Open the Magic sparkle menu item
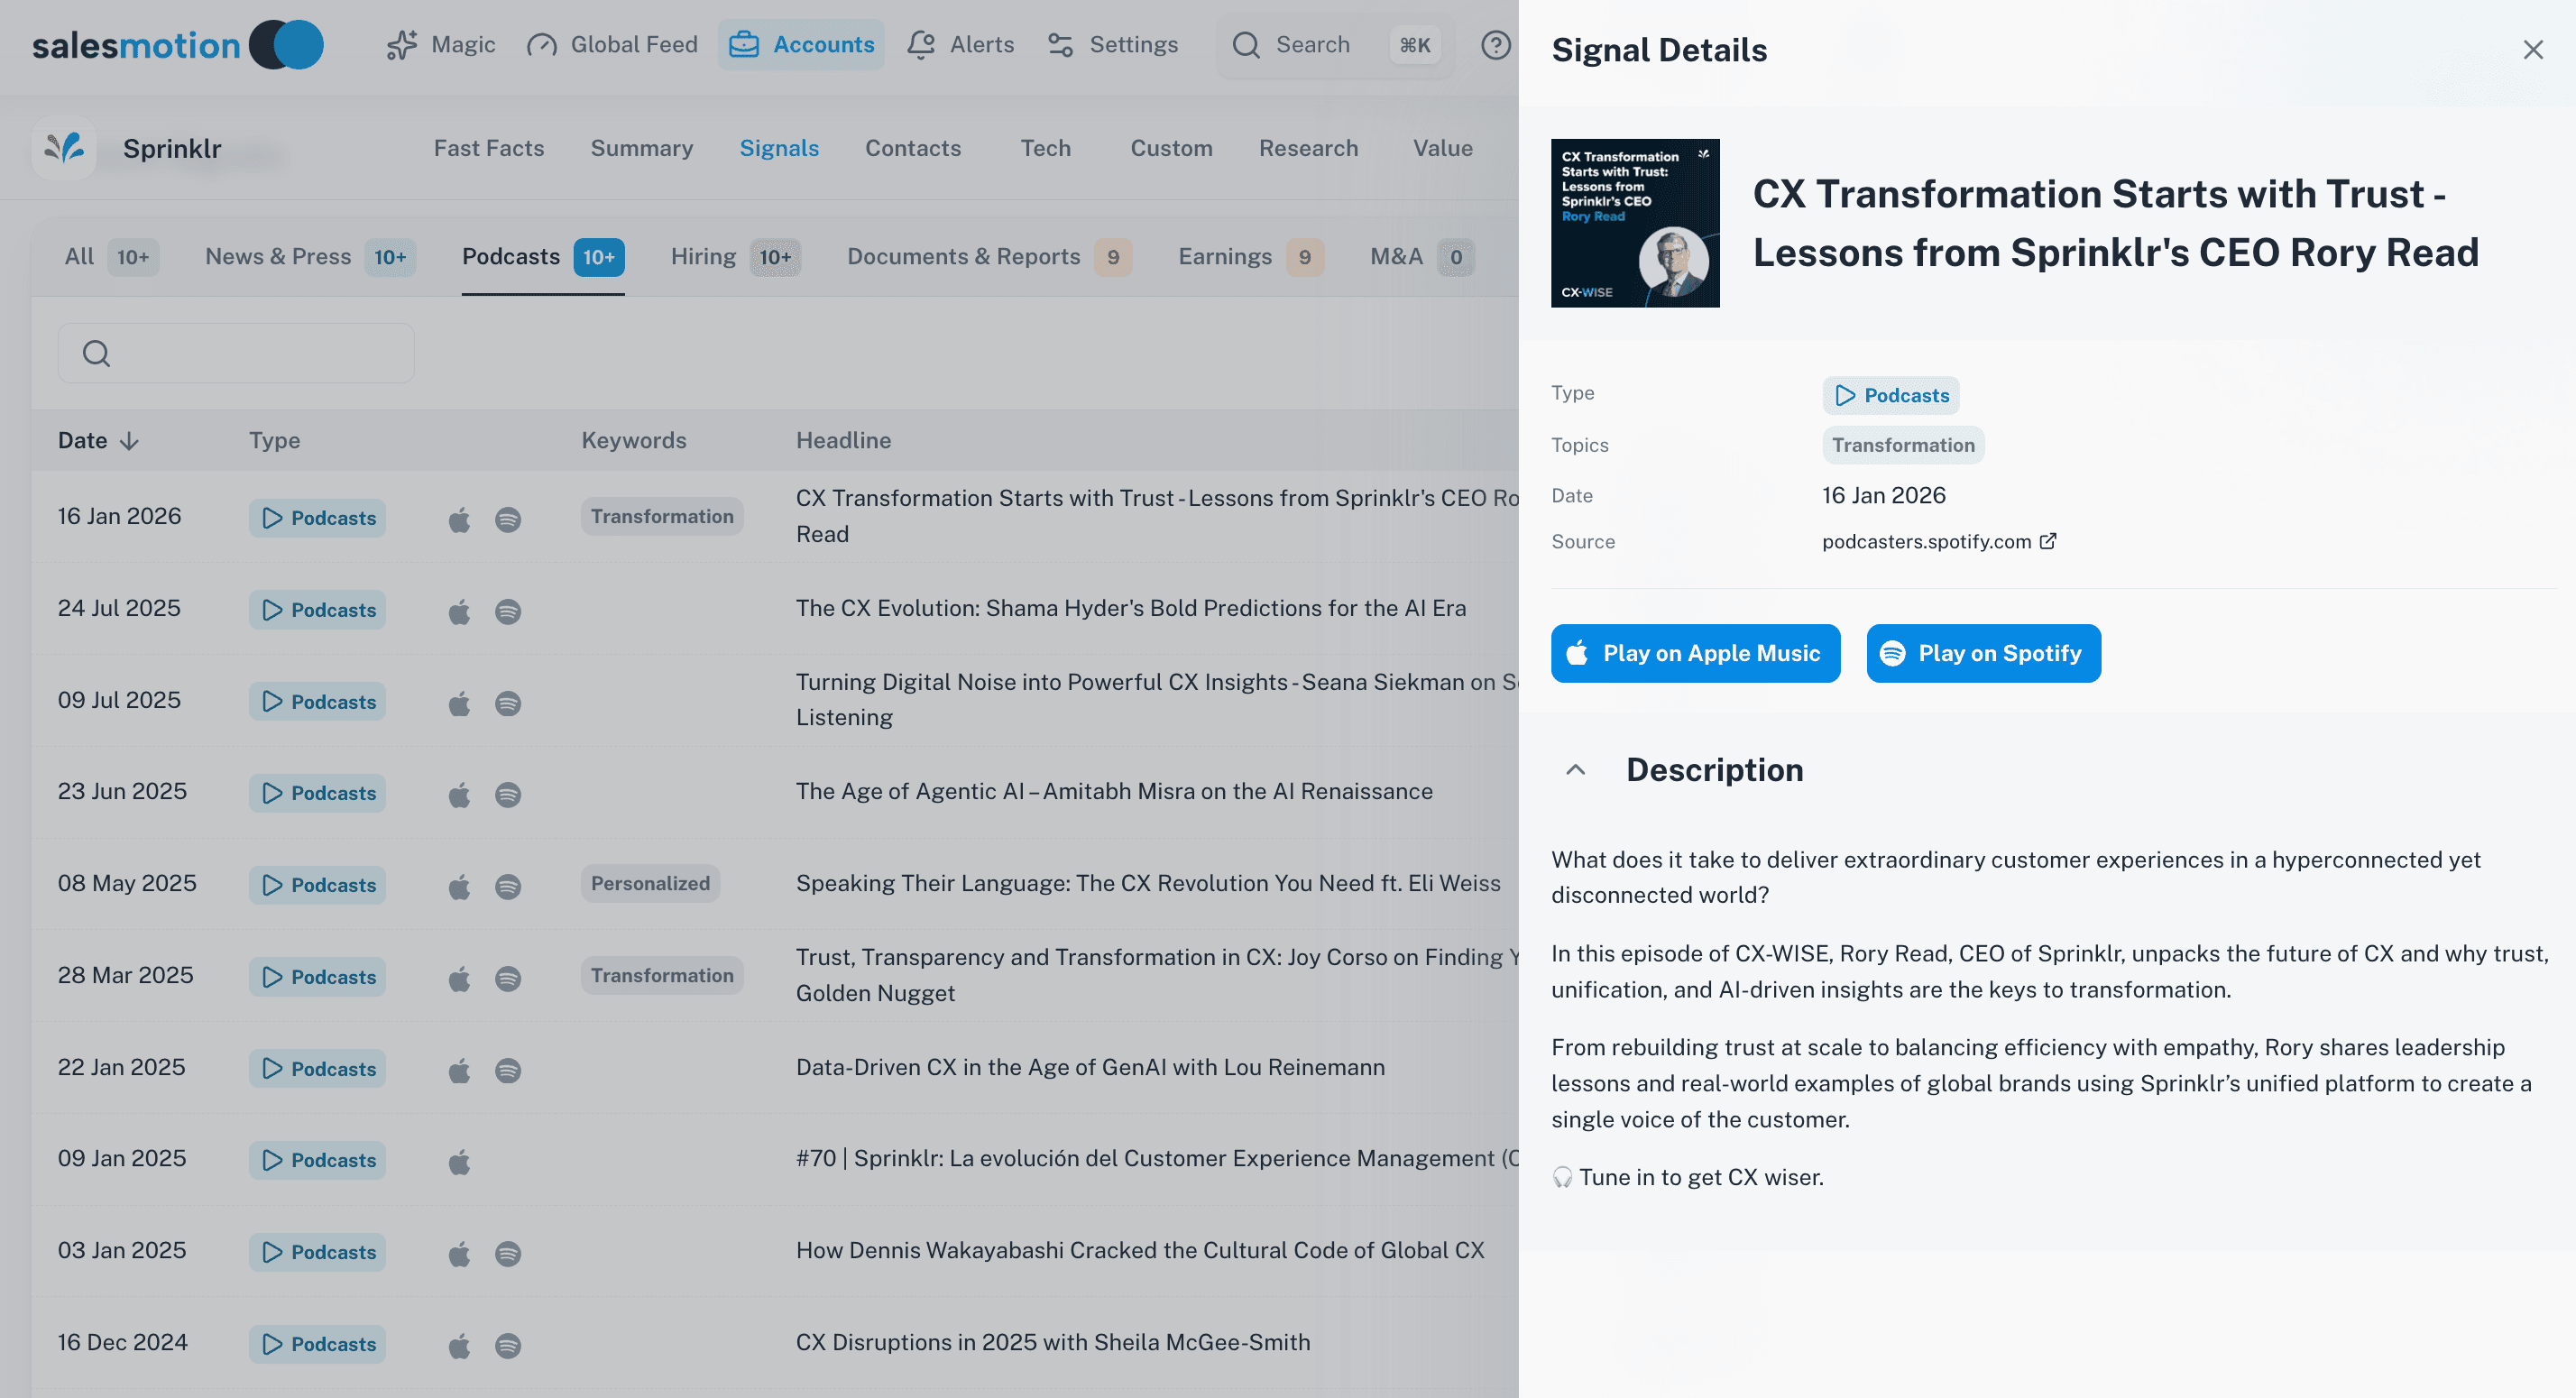The height and width of the screenshot is (1398, 2576). [441, 45]
